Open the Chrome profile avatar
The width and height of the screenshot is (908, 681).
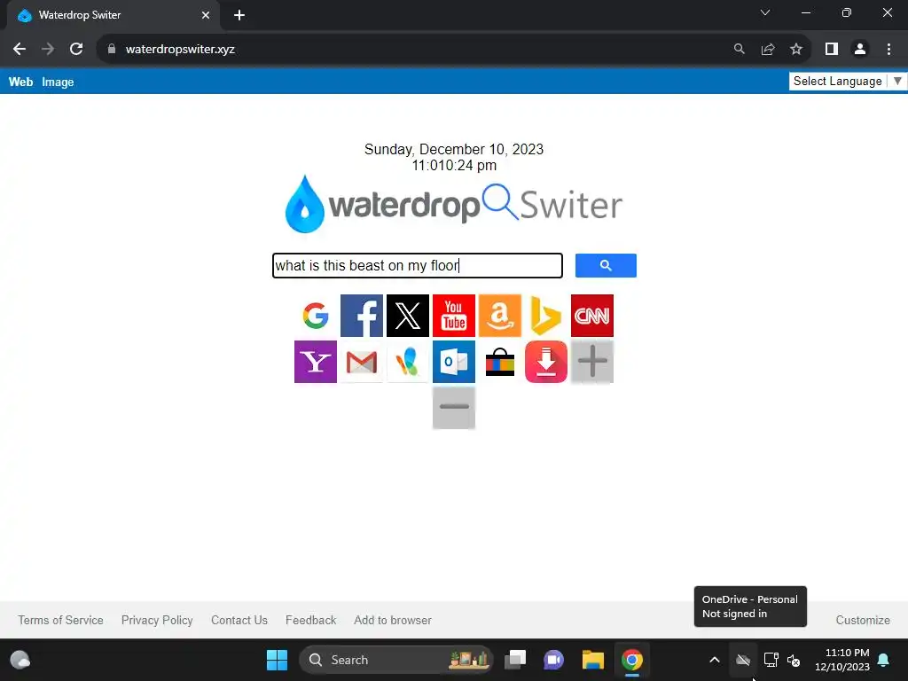click(x=860, y=50)
